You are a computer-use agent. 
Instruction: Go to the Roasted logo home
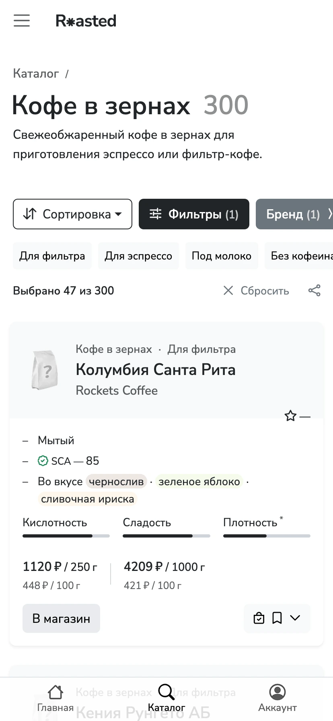pyautogui.click(x=86, y=21)
